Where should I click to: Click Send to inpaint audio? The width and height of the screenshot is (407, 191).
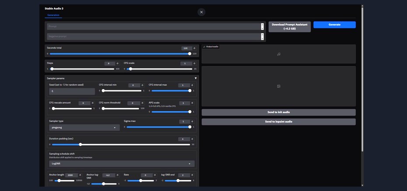[278, 122]
